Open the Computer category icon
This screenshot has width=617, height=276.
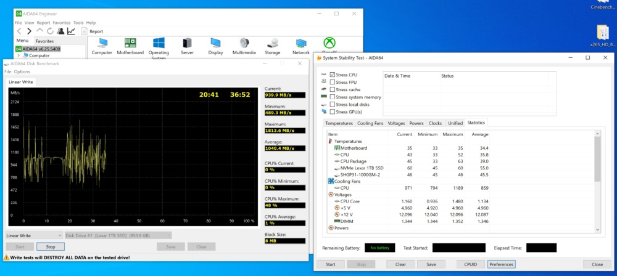[102, 46]
